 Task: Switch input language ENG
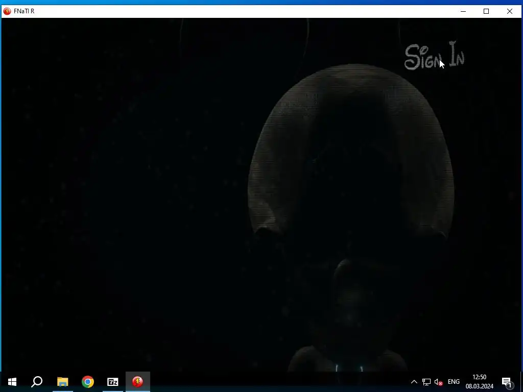point(454,382)
